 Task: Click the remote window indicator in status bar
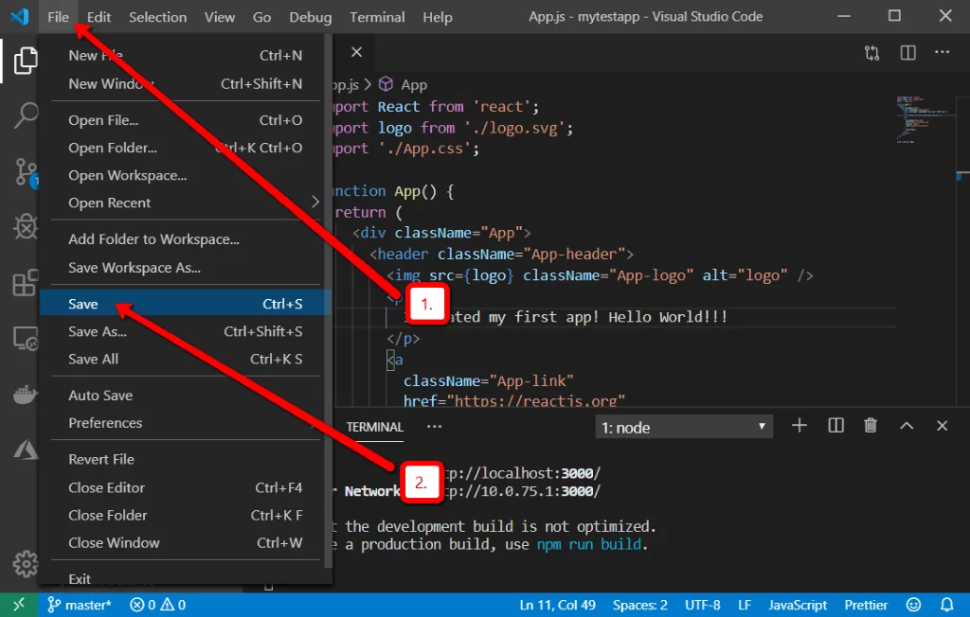point(19,605)
